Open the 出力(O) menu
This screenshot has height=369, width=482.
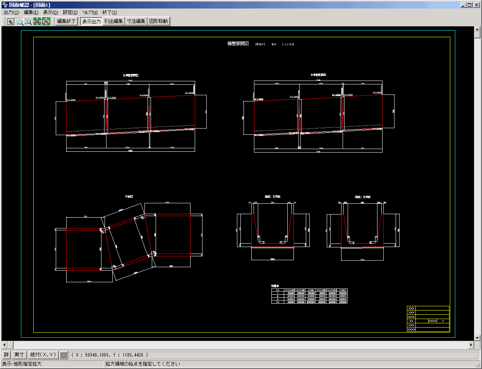pyautogui.click(x=11, y=12)
